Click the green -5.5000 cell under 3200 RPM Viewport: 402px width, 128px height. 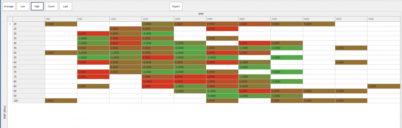287,57
